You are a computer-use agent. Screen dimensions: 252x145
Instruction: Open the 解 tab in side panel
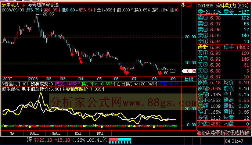click(x=247, y=133)
